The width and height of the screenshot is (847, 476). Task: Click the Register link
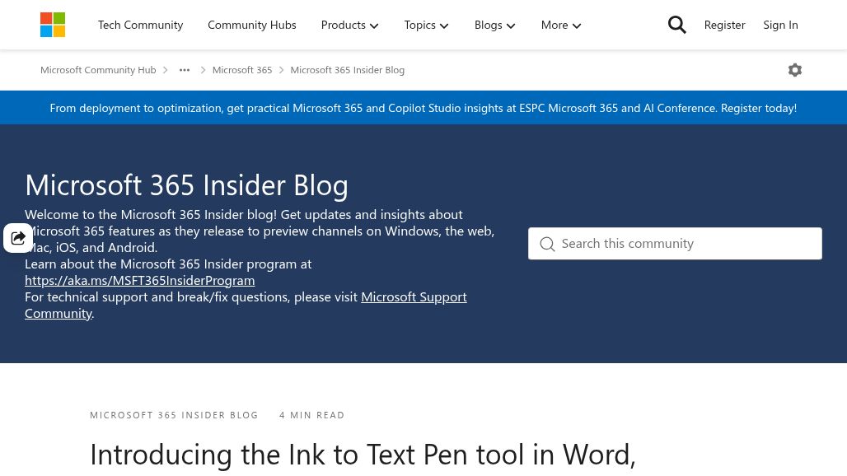[x=724, y=25]
